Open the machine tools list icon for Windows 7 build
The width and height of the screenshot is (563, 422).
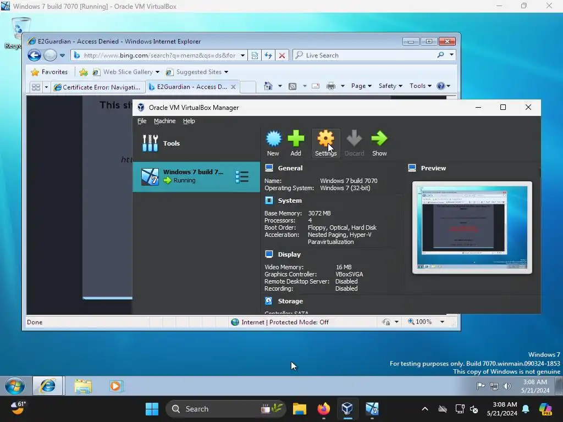(242, 176)
